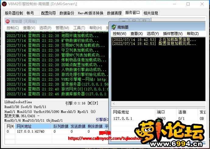Click the 剩余数据 column header
This screenshot has width=210, height=149.
pos(95,126)
